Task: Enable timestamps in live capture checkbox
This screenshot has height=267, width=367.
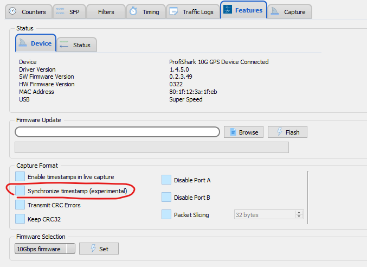Action: 20,177
